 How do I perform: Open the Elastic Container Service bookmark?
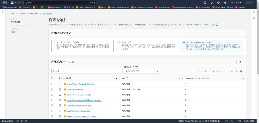point(86,7)
